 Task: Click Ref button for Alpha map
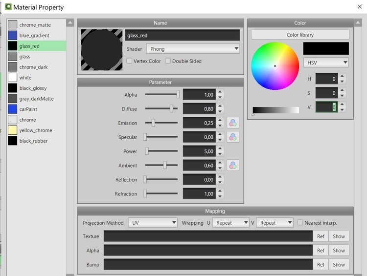tap(321, 250)
